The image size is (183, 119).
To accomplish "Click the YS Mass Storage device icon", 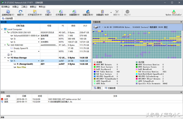I will (8, 57).
